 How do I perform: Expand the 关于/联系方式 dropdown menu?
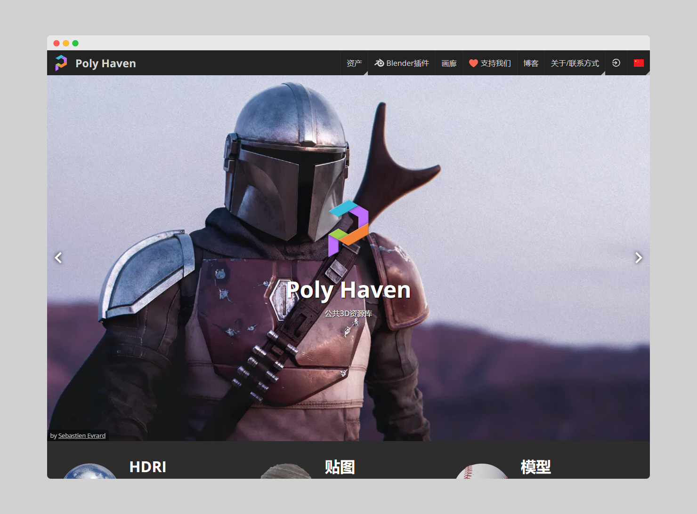click(575, 63)
